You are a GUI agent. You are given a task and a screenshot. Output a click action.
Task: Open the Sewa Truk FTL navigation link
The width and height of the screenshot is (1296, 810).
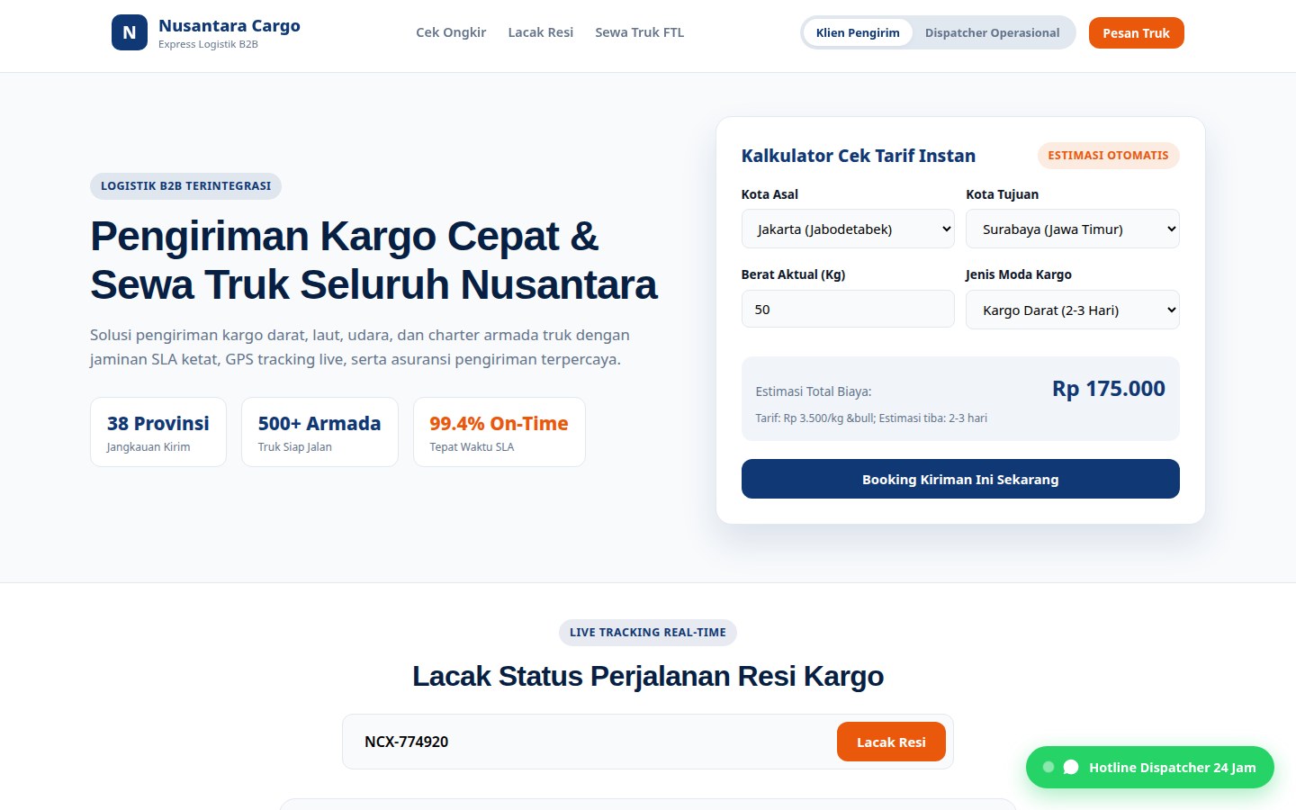tap(639, 32)
